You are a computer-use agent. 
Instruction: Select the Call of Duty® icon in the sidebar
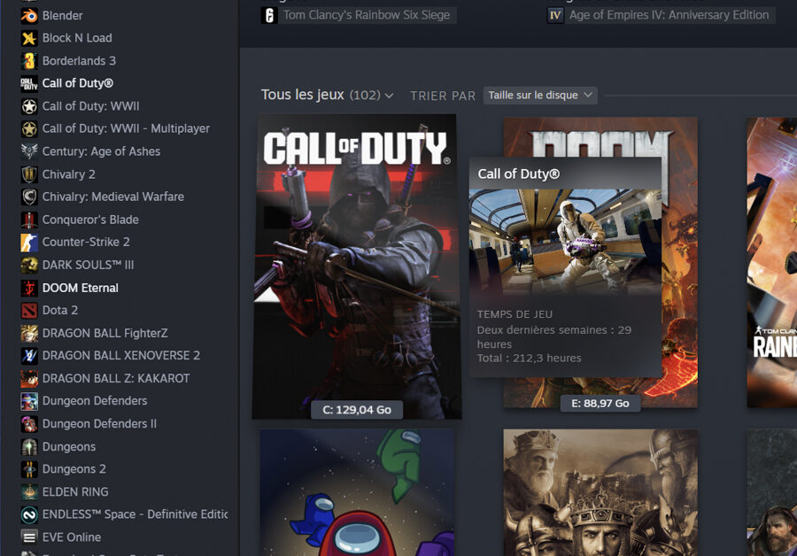pyautogui.click(x=29, y=83)
